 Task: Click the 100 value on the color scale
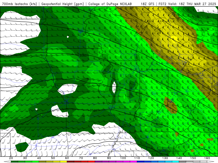point(123,158)
